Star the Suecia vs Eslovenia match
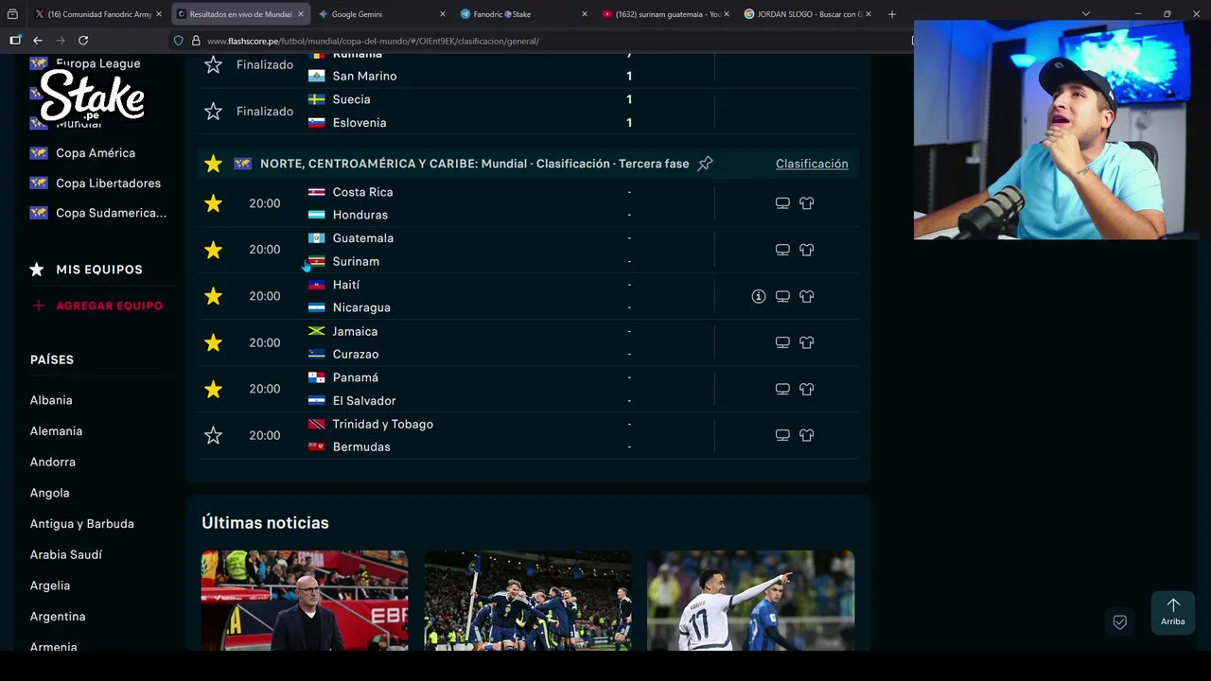 tap(213, 111)
